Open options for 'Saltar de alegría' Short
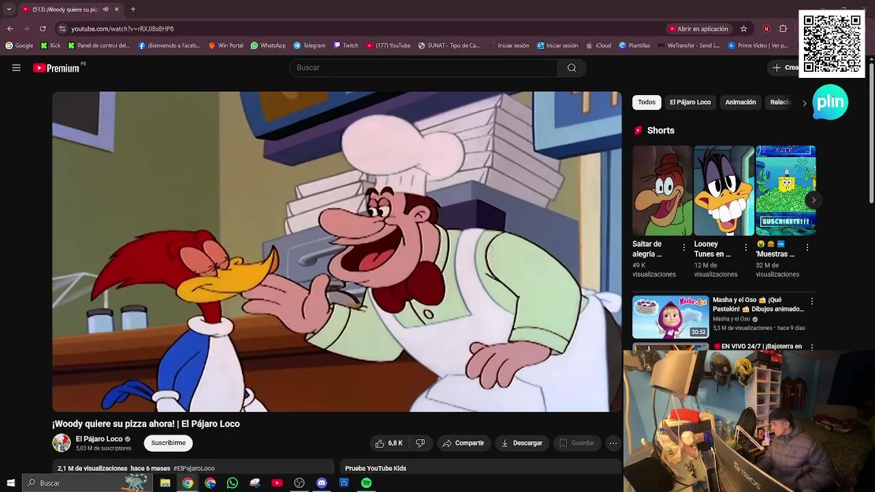 click(x=684, y=248)
